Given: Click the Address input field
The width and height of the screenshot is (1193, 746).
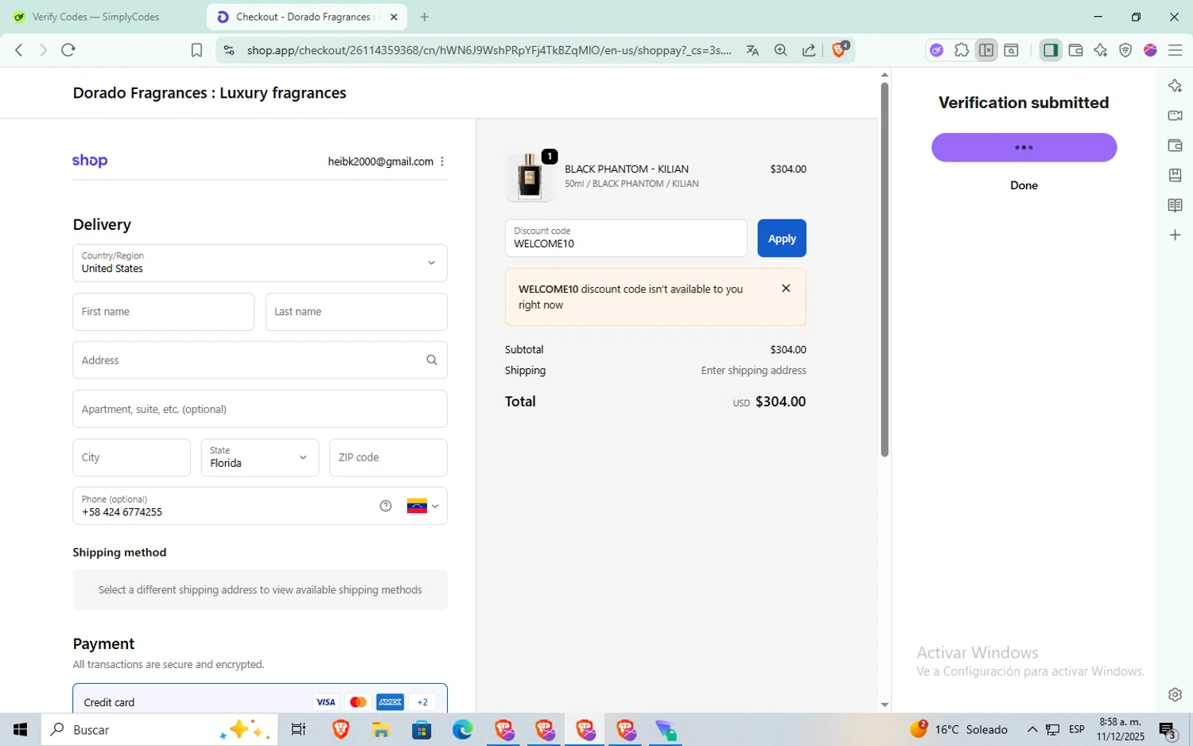Looking at the screenshot, I should tap(260, 360).
